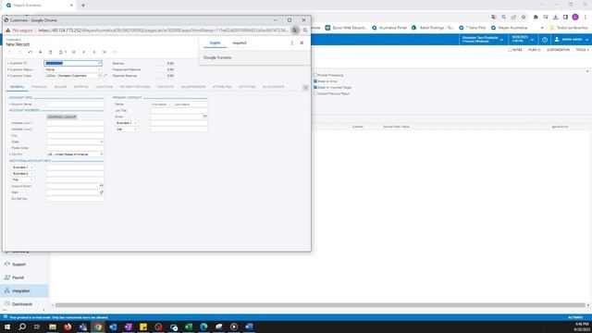Toggle Chrome side panel icon
Image resolution: width=592 pixels, height=333 pixels.
(565, 17)
